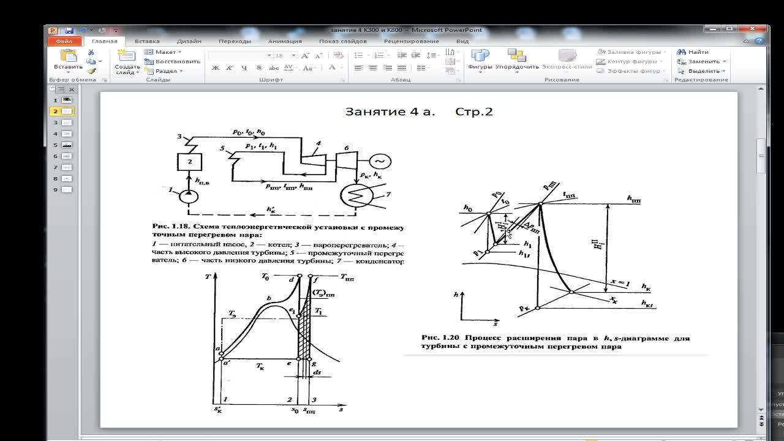Click the Find (Найти) binoculars icon
784x441 pixels.
681,52
